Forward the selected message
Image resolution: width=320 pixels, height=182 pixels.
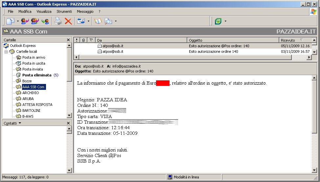[x=45, y=21]
